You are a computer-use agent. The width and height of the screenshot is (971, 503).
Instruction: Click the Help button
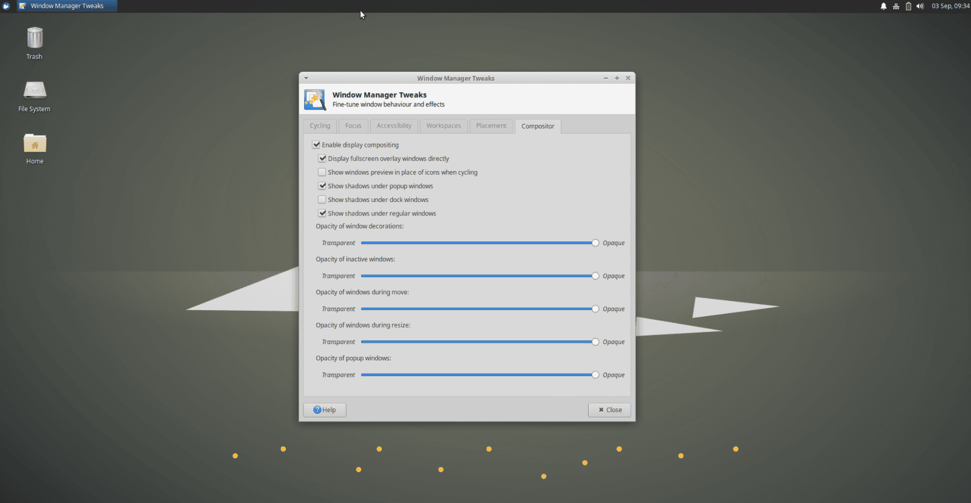tap(325, 410)
